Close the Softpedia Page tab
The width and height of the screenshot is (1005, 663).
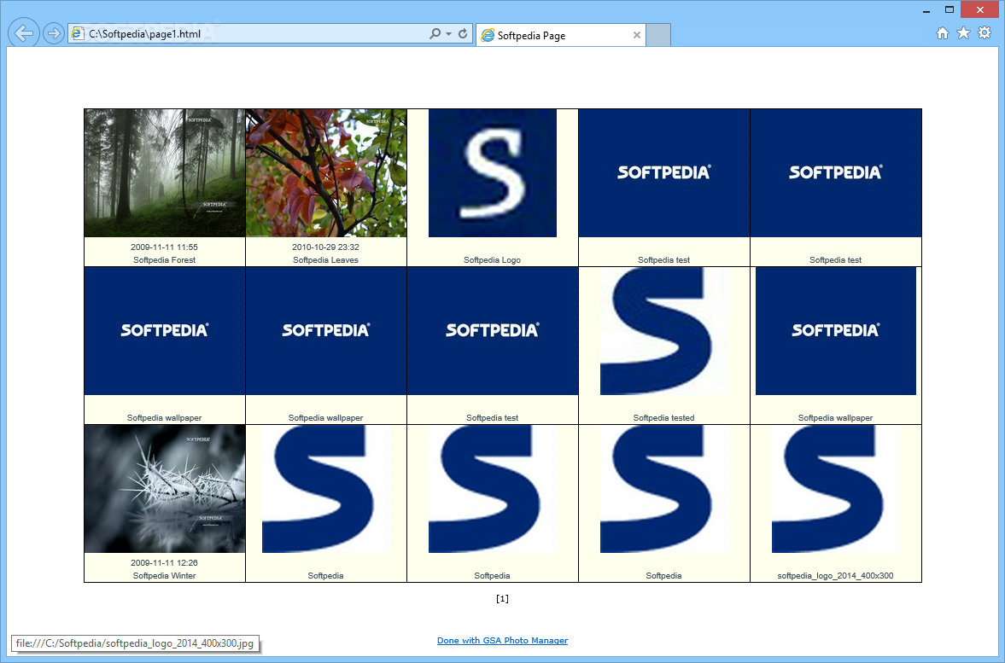click(x=636, y=35)
